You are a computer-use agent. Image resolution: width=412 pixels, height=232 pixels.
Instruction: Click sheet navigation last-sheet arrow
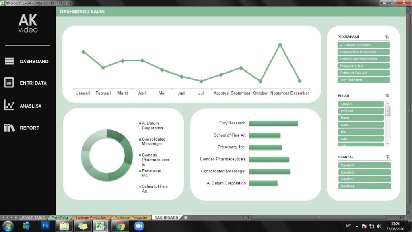pyautogui.click(x=16, y=217)
